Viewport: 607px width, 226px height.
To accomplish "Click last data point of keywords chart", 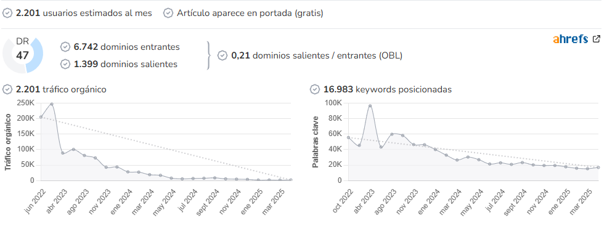I will click(x=598, y=167).
